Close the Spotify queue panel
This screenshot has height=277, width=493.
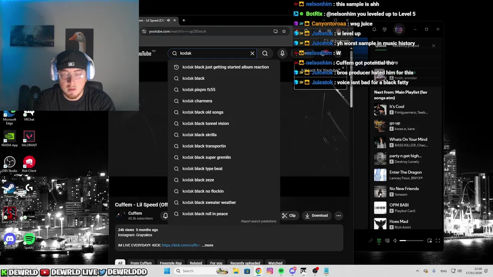click(433, 46)
